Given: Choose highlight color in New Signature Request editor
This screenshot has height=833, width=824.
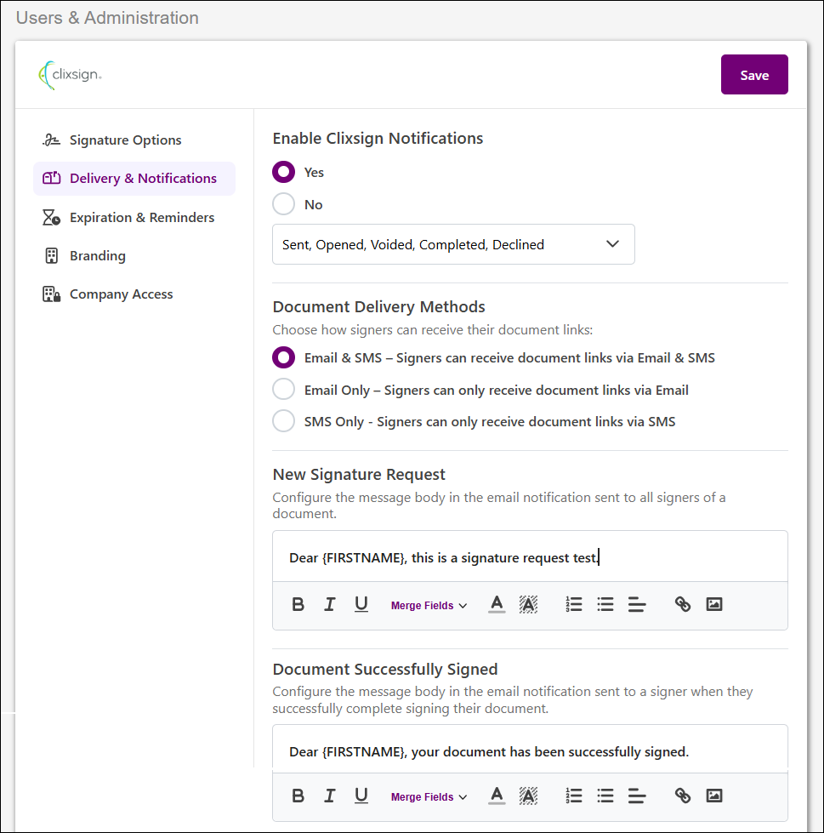Looking at the screenshot, I should click(x=528, y=604).
